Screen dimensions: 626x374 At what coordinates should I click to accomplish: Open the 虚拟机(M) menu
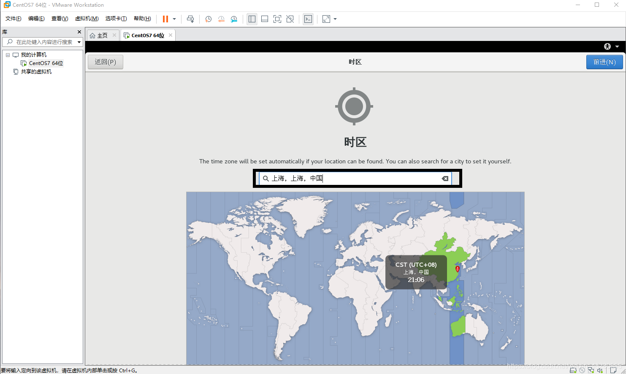(x=87, y=19)
